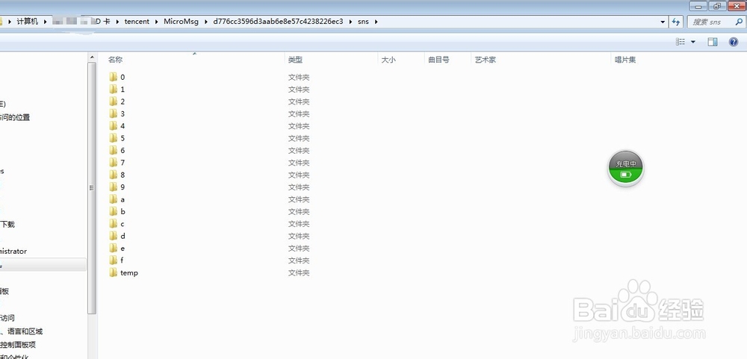The height and width of the screenshot is (359, 747).
Task: Expand arrow after sns in path
Action: click(376, 22)
